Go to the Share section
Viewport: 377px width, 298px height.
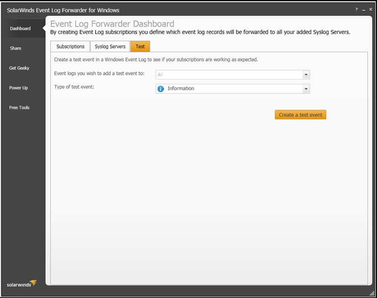(16, 48)
